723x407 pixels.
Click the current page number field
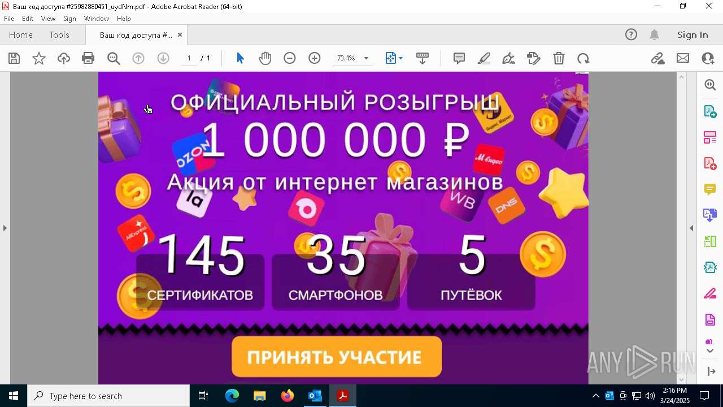point(189,58)
